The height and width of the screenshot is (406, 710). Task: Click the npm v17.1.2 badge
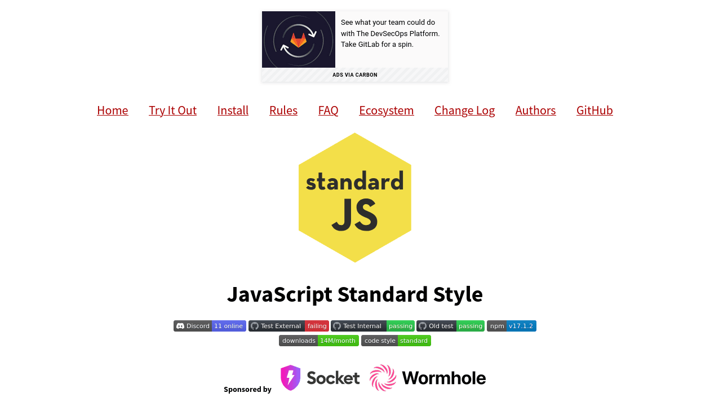[512, 326]
